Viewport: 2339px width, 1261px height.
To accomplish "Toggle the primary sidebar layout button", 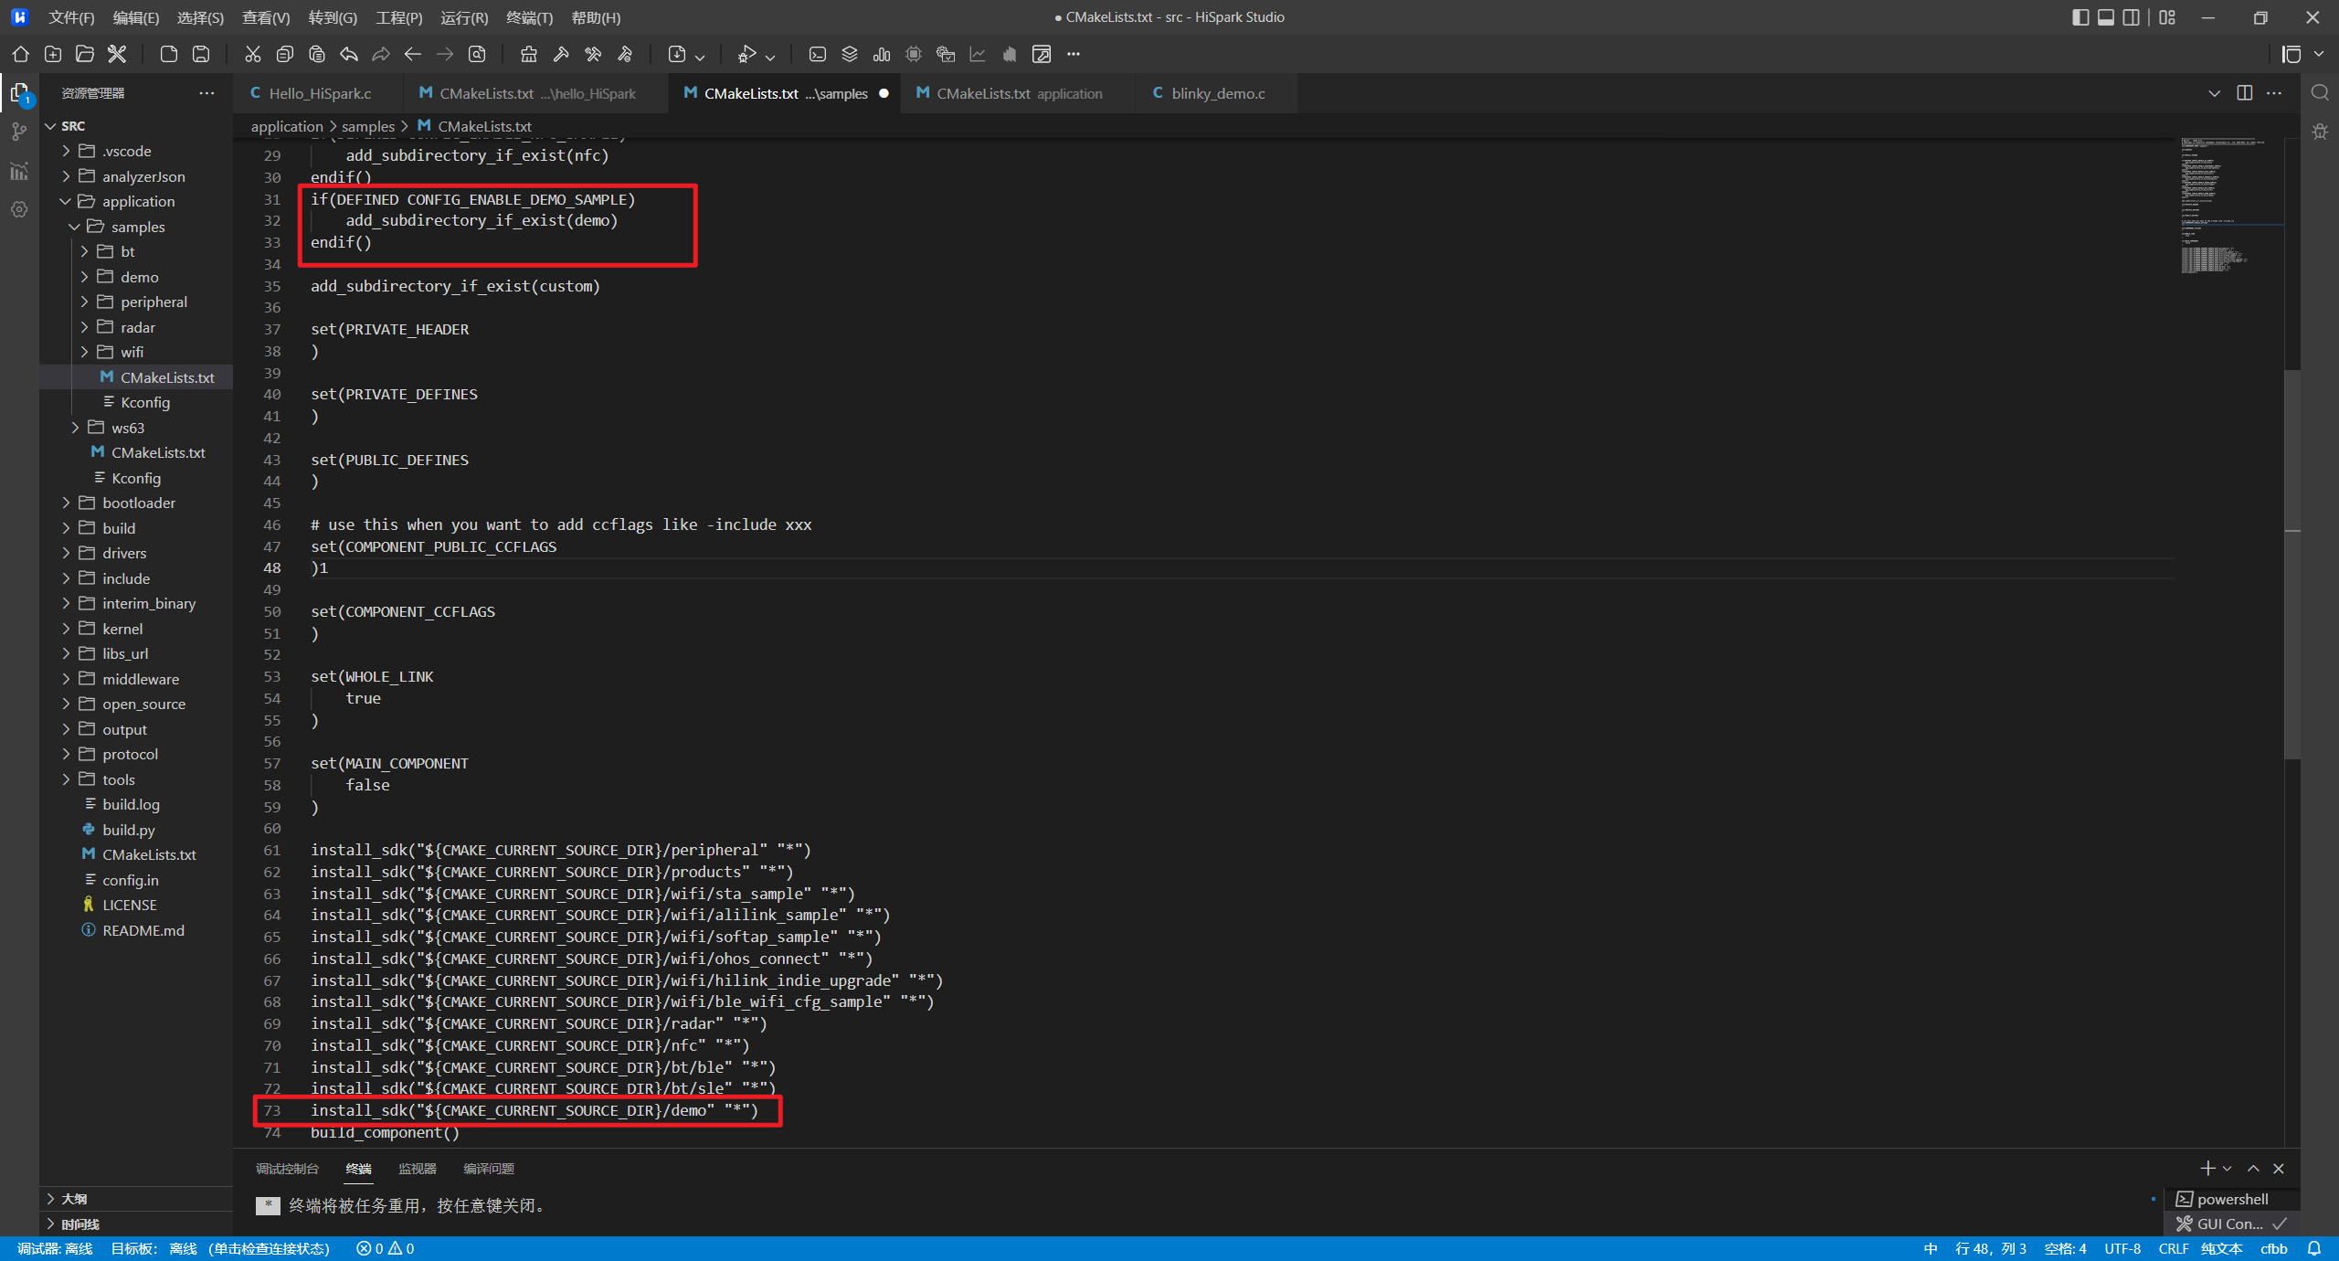I will (2080, 17).
